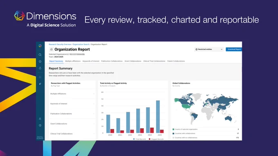Expand the Clinical Trial Collaborations row
This screenshot has height=156, width=278.
[x=72, y=134]
